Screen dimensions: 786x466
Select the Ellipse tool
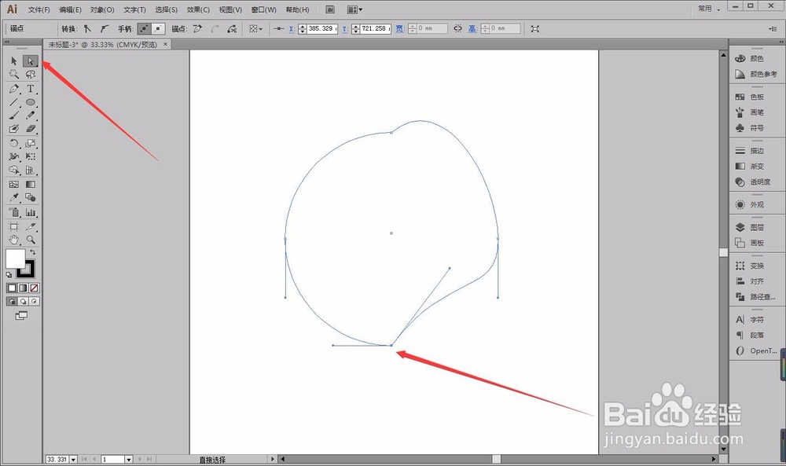coord(30,102)
